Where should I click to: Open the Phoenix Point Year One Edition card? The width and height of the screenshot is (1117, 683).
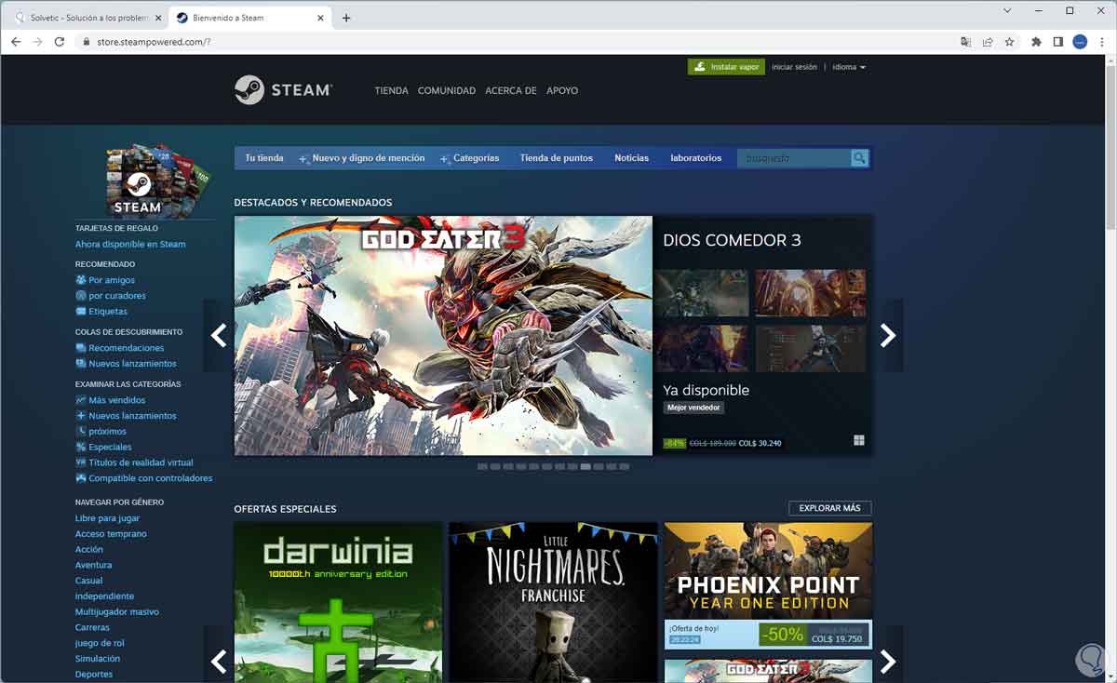(x=768, y=585)
